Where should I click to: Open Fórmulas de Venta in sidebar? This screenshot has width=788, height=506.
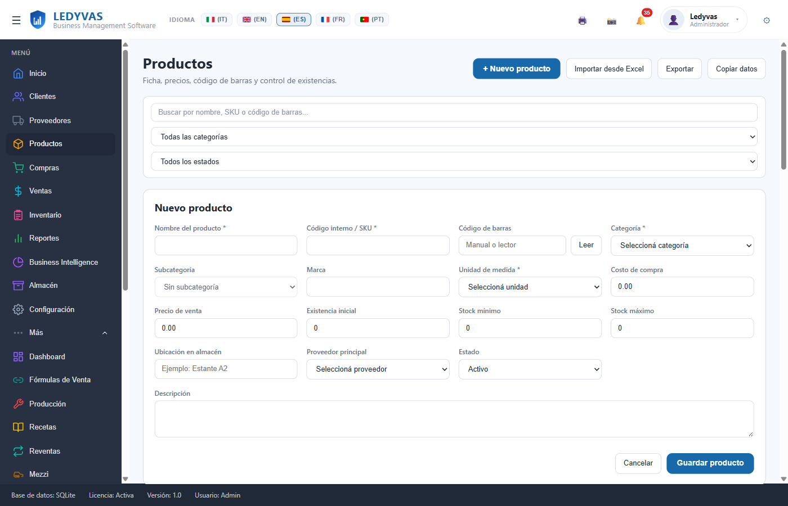tap(61, 380)
